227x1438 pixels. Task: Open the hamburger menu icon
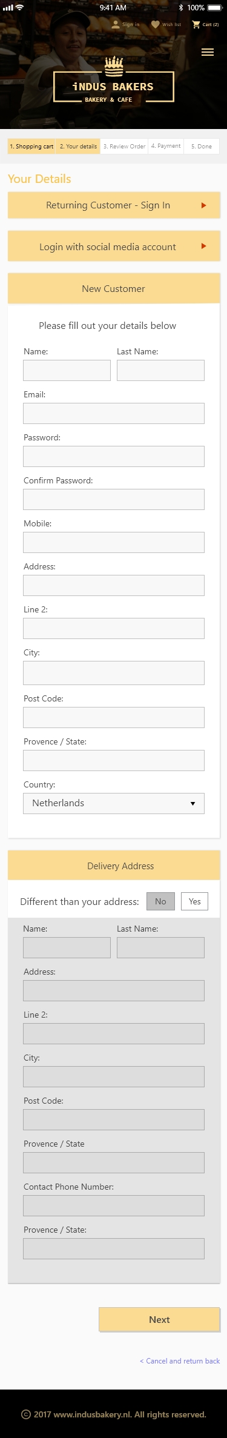tap(207, 52)
